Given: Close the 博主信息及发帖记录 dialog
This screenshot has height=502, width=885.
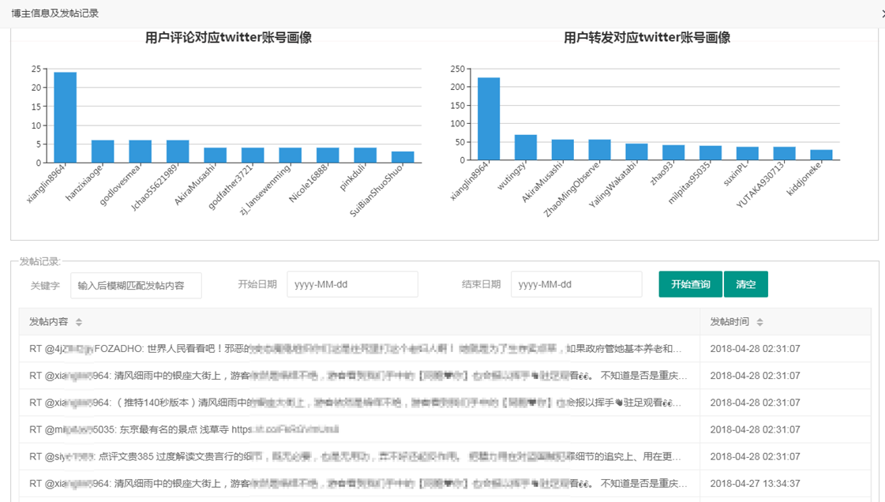Looking at the screenshot, I should click(x=882, y=13).
